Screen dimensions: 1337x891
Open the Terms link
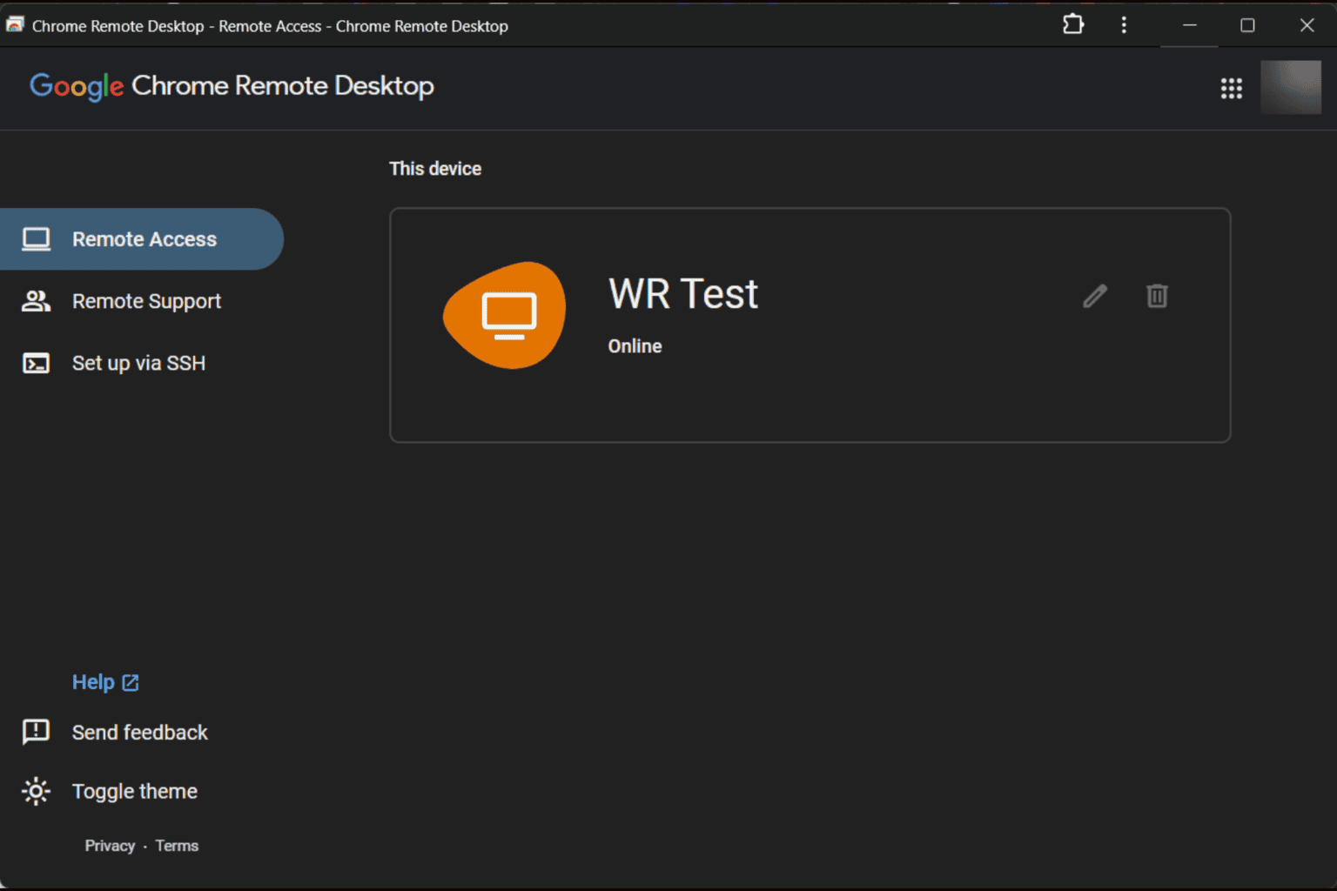pyautogui.click(x=177, y=846)
